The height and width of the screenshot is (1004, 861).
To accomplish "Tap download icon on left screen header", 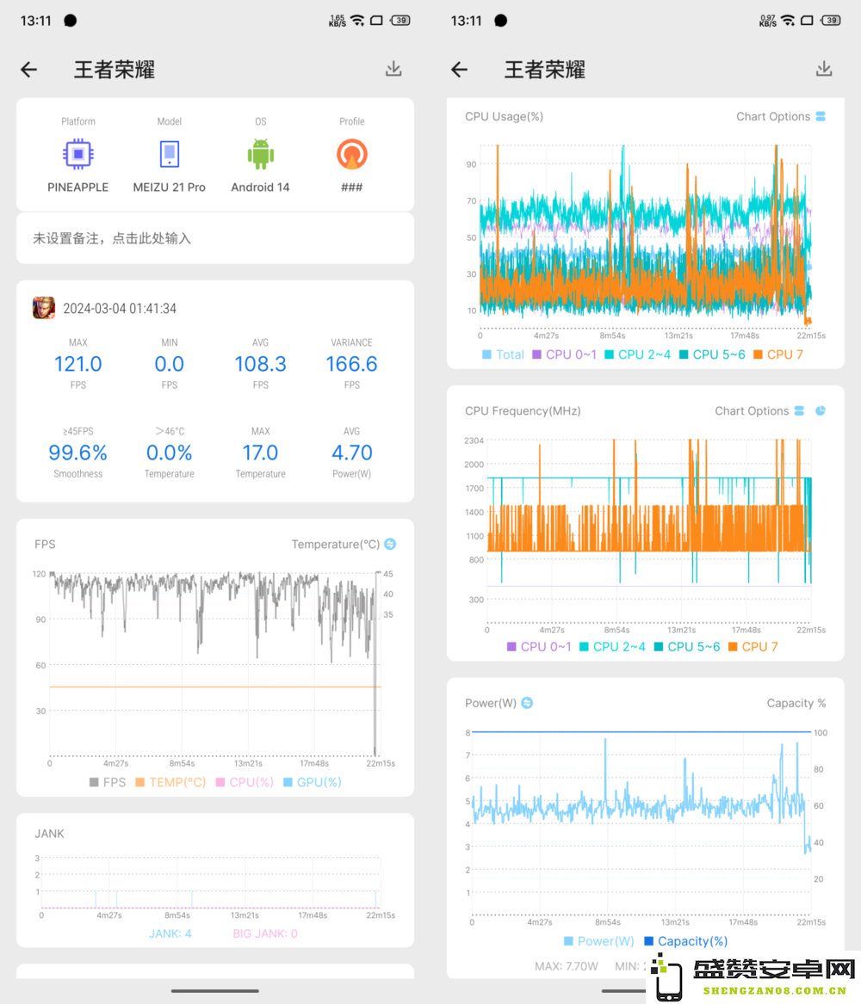I will [393, 69].
